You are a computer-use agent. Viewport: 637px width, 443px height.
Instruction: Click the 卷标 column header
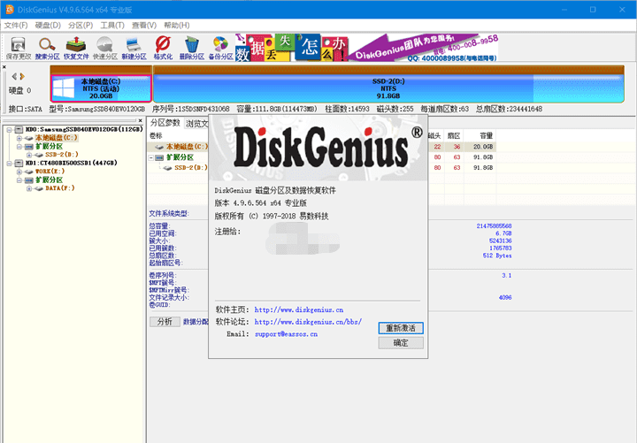click(x=156, y=135)
